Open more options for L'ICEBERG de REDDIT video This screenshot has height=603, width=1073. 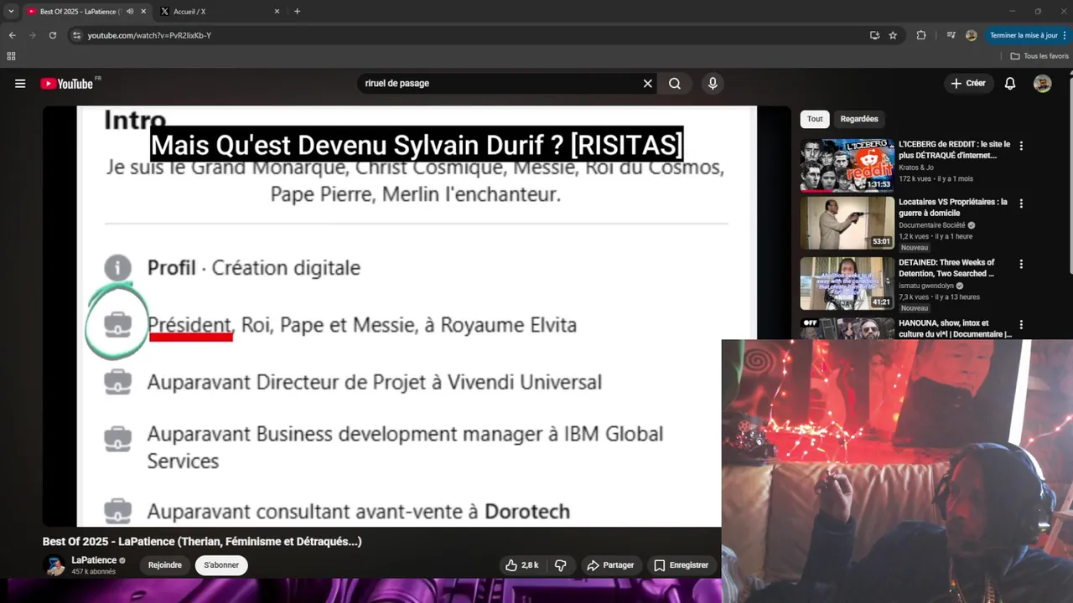[x=1021, y=146]
